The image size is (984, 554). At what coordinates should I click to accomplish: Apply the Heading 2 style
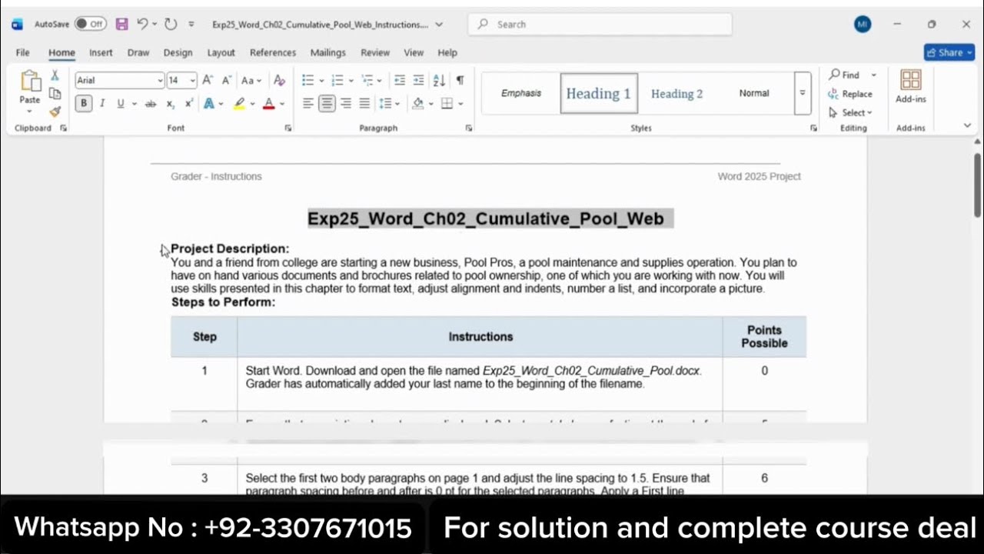point(676,93)
